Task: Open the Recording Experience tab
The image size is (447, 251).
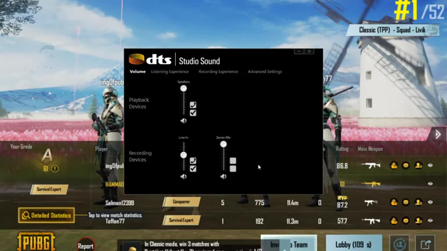Action: [218, 71]
